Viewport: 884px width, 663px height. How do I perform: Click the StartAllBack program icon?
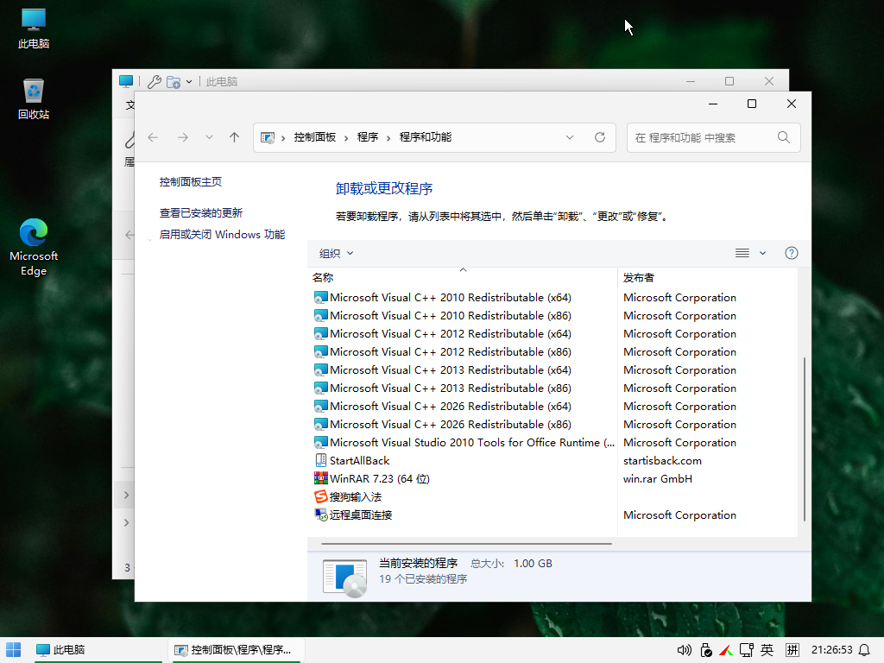tap(321, 461)
